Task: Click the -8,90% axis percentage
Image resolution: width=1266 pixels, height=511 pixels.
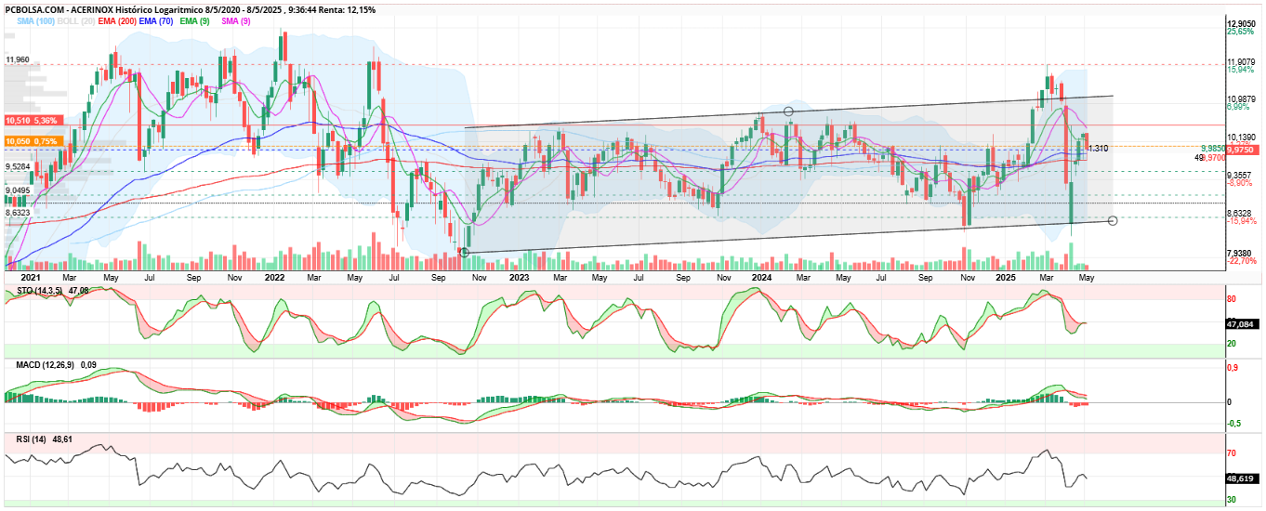Action: (1239, 183)
